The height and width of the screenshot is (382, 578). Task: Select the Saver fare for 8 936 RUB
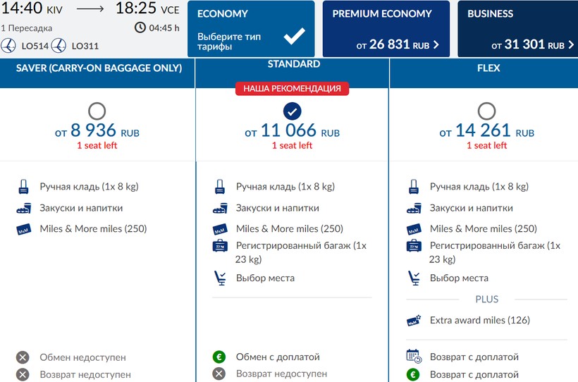[x=97, y=111]
